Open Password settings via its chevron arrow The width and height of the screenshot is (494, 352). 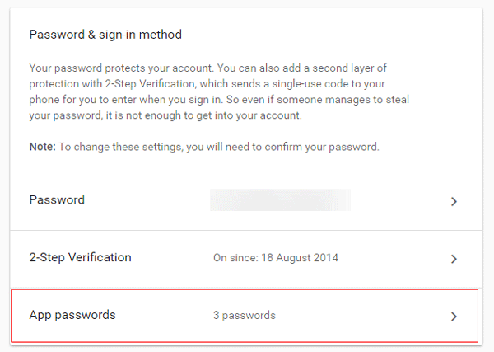pos(454,201)
